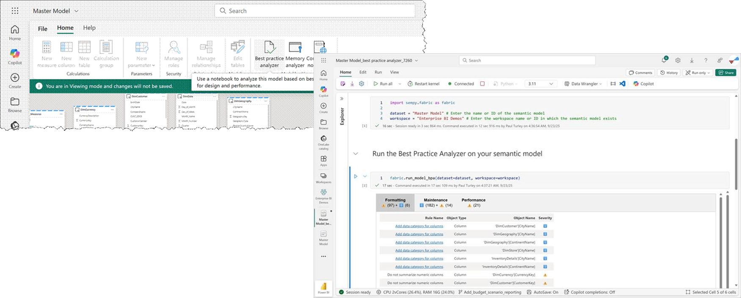Open the File tab in Master Model
741x298 pixels.
(x=43, y=29)
